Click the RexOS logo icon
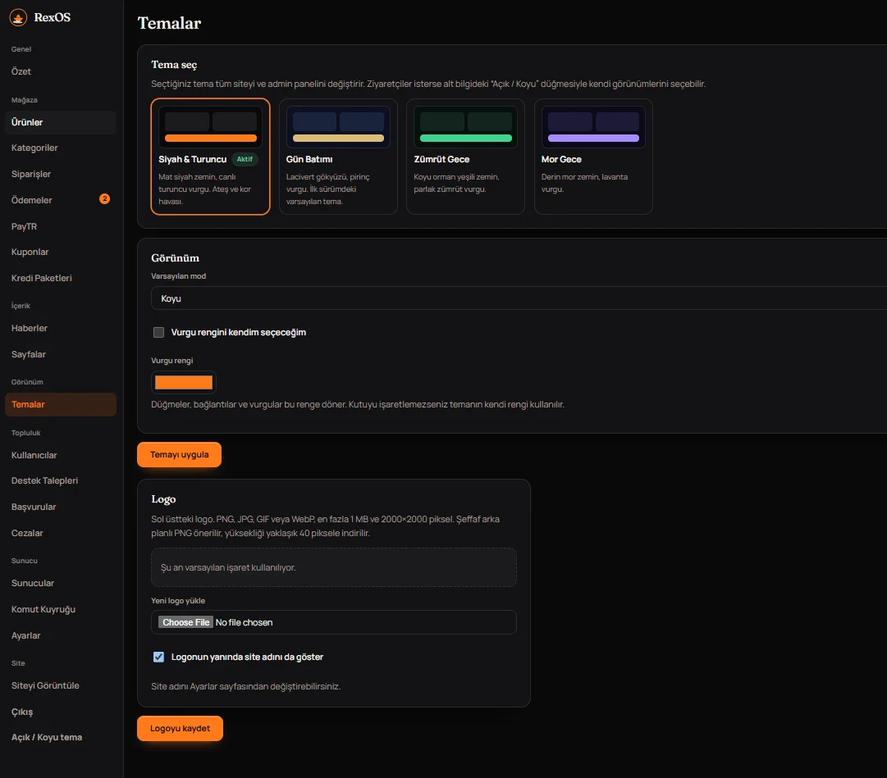 coord(18,17)
